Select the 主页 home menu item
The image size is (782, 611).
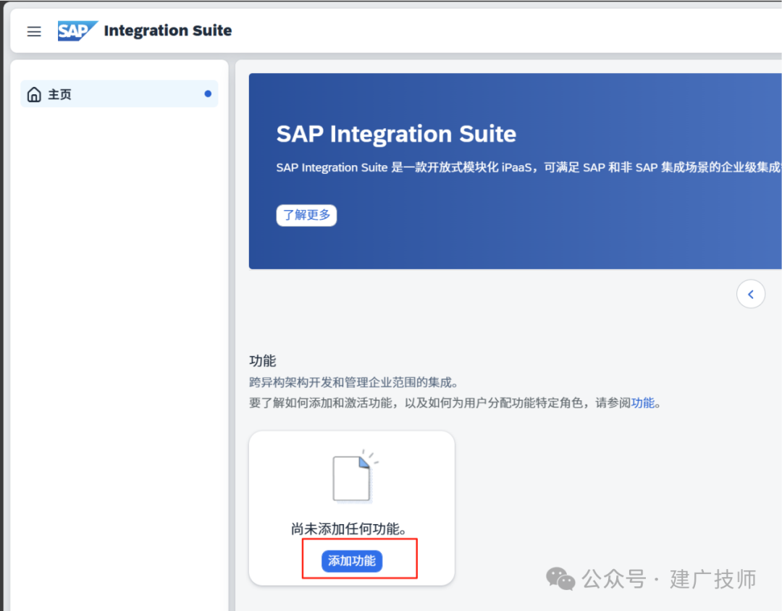[119, 94]
